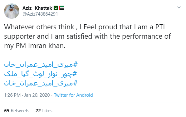View the 22 Likes list
186x117 pixels.
tap(44, 110)
